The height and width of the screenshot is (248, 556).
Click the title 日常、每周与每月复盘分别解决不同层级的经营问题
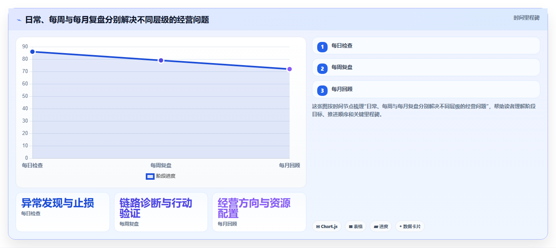117,20
